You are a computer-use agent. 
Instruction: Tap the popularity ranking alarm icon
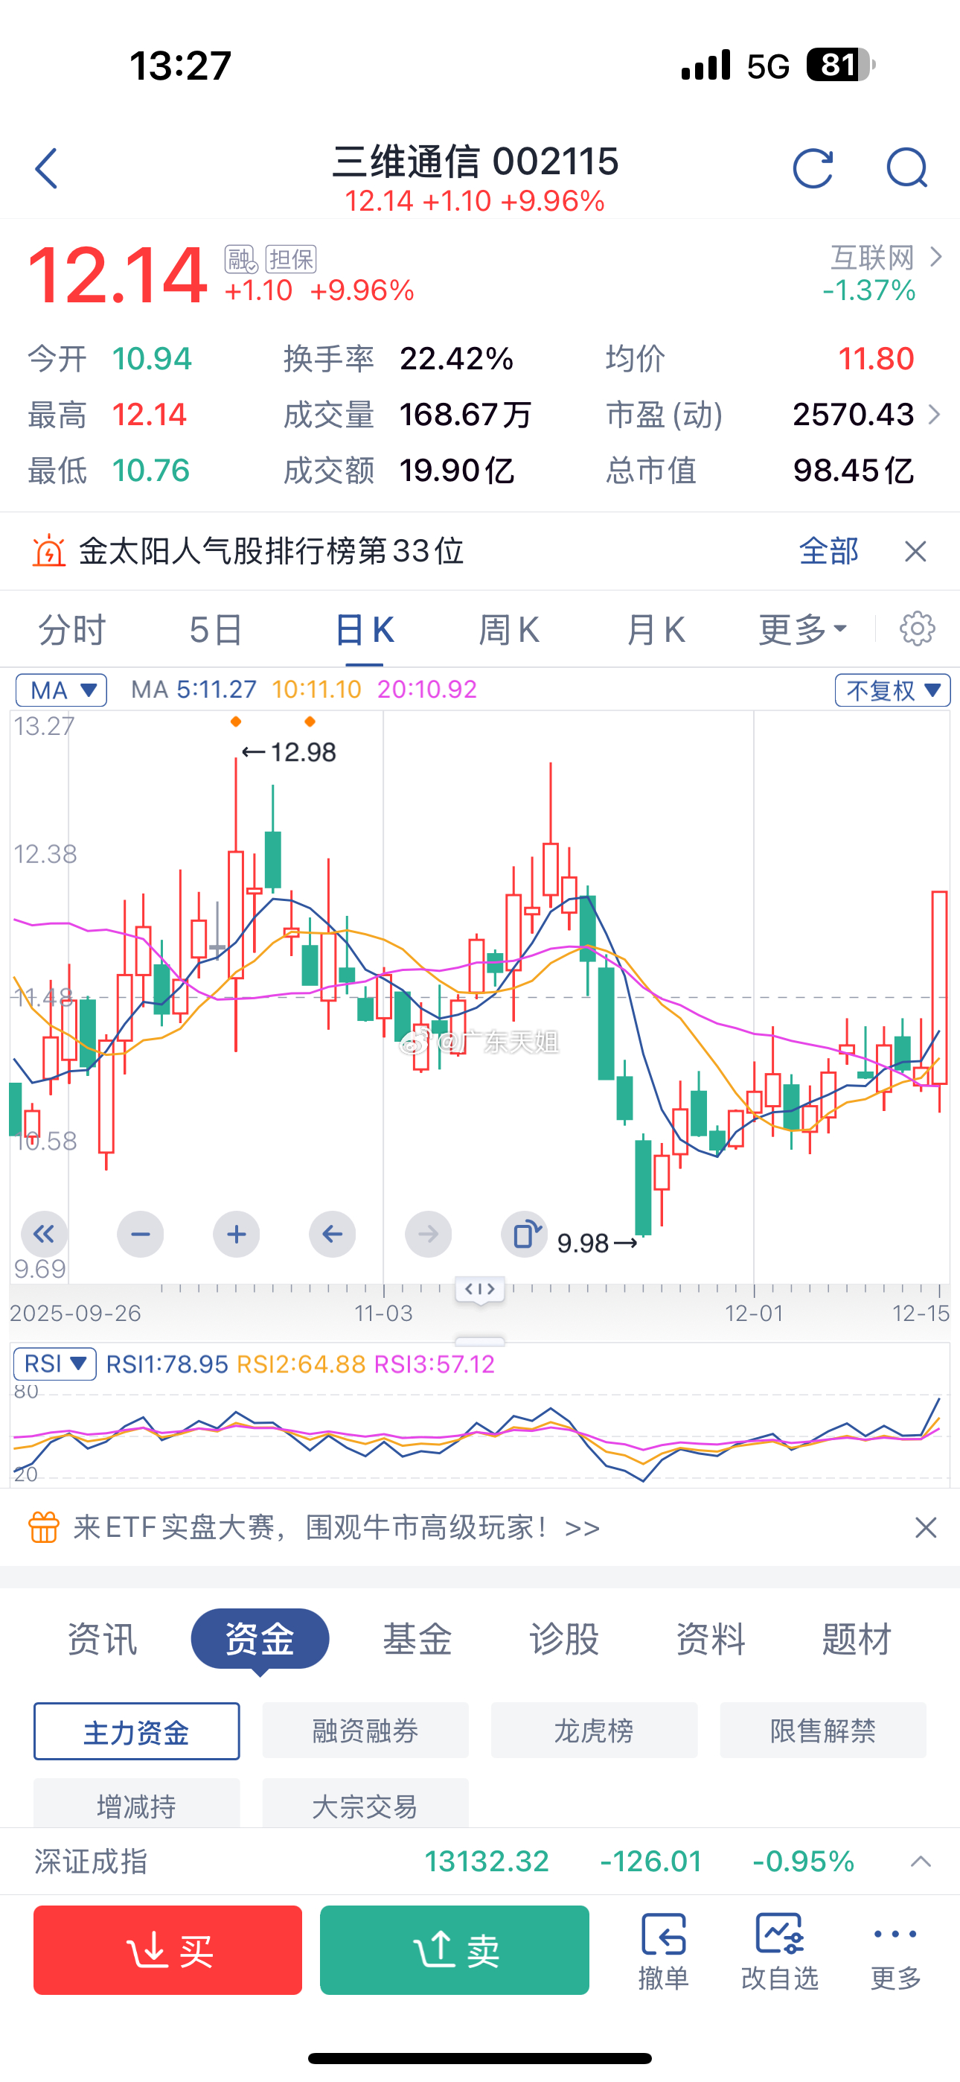click(x=48, y=551)
